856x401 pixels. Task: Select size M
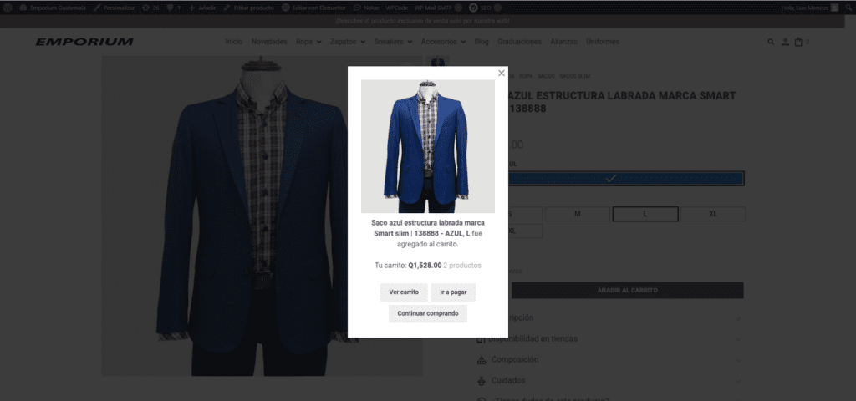point(577,214)
